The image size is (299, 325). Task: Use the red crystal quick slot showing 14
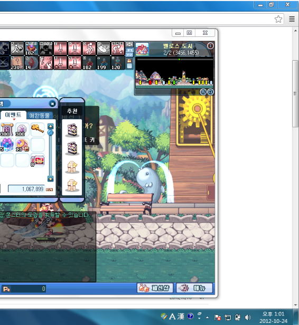coord(32,63)
